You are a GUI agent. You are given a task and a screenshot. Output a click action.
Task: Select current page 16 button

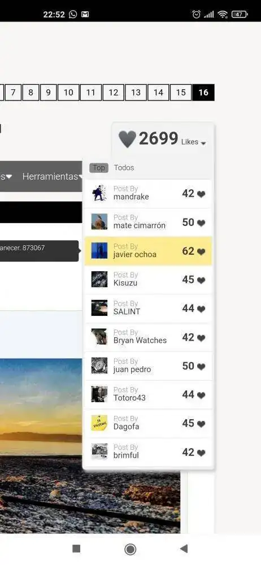pyautogui.click(x=203, y=93)
